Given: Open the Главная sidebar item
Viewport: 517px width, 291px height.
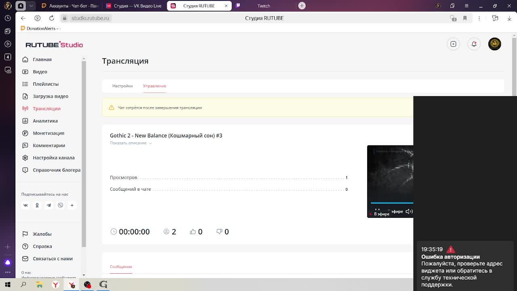Looking at the screenshot, I should coord(42,59).
